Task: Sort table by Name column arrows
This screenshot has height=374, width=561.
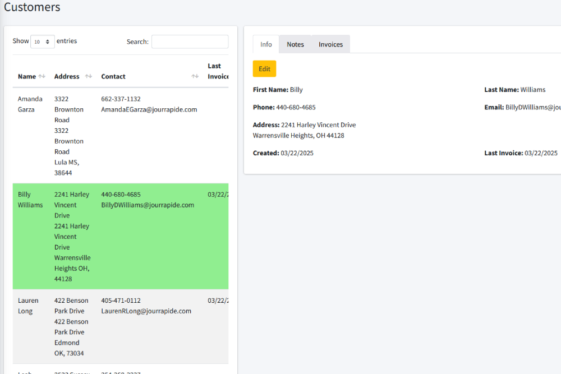Action: [x=42, y=77]
